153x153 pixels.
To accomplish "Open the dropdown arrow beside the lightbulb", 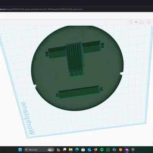I will point(136,22).
